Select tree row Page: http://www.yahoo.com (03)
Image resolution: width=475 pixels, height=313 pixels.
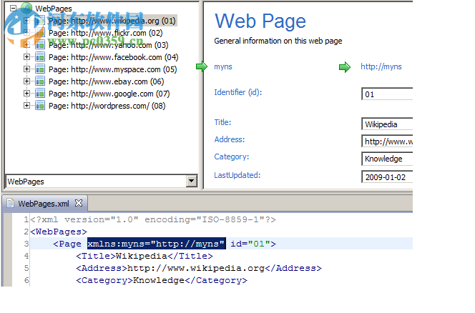coord(109,45)
